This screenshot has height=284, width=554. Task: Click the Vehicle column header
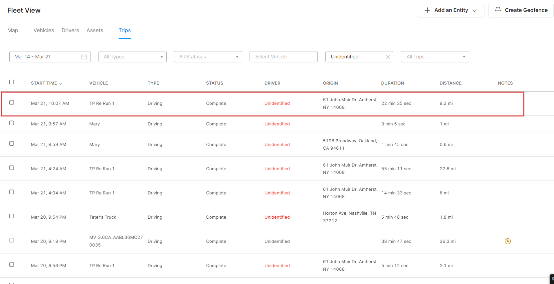[x=98, y=83]
